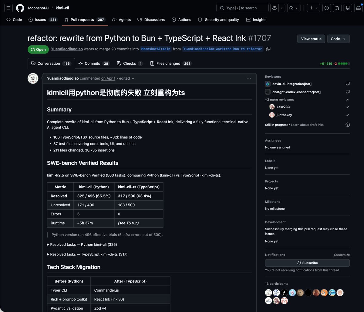Open the notifications inbox icon
This screenshot has height=312, width=364.
point(359,8)
